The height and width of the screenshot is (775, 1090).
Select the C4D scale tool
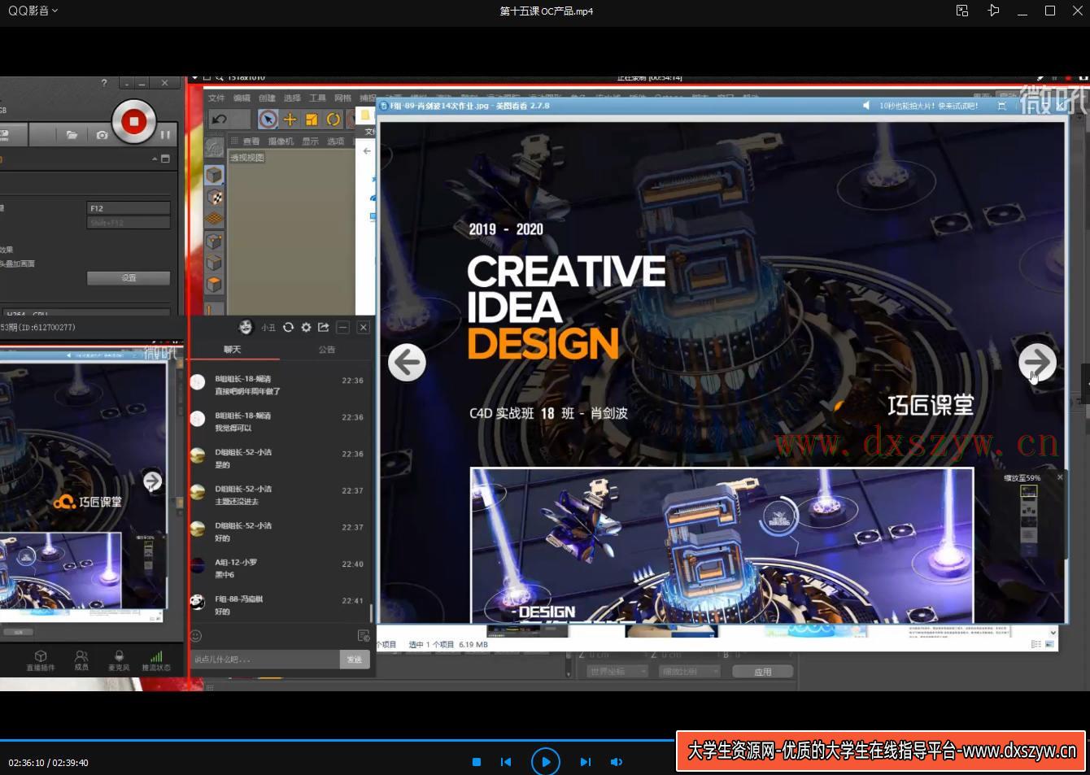click(311, 120)
